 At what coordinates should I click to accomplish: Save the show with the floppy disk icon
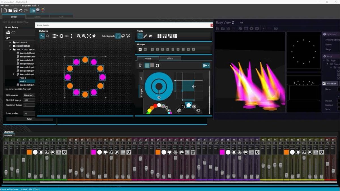(15, 10)
